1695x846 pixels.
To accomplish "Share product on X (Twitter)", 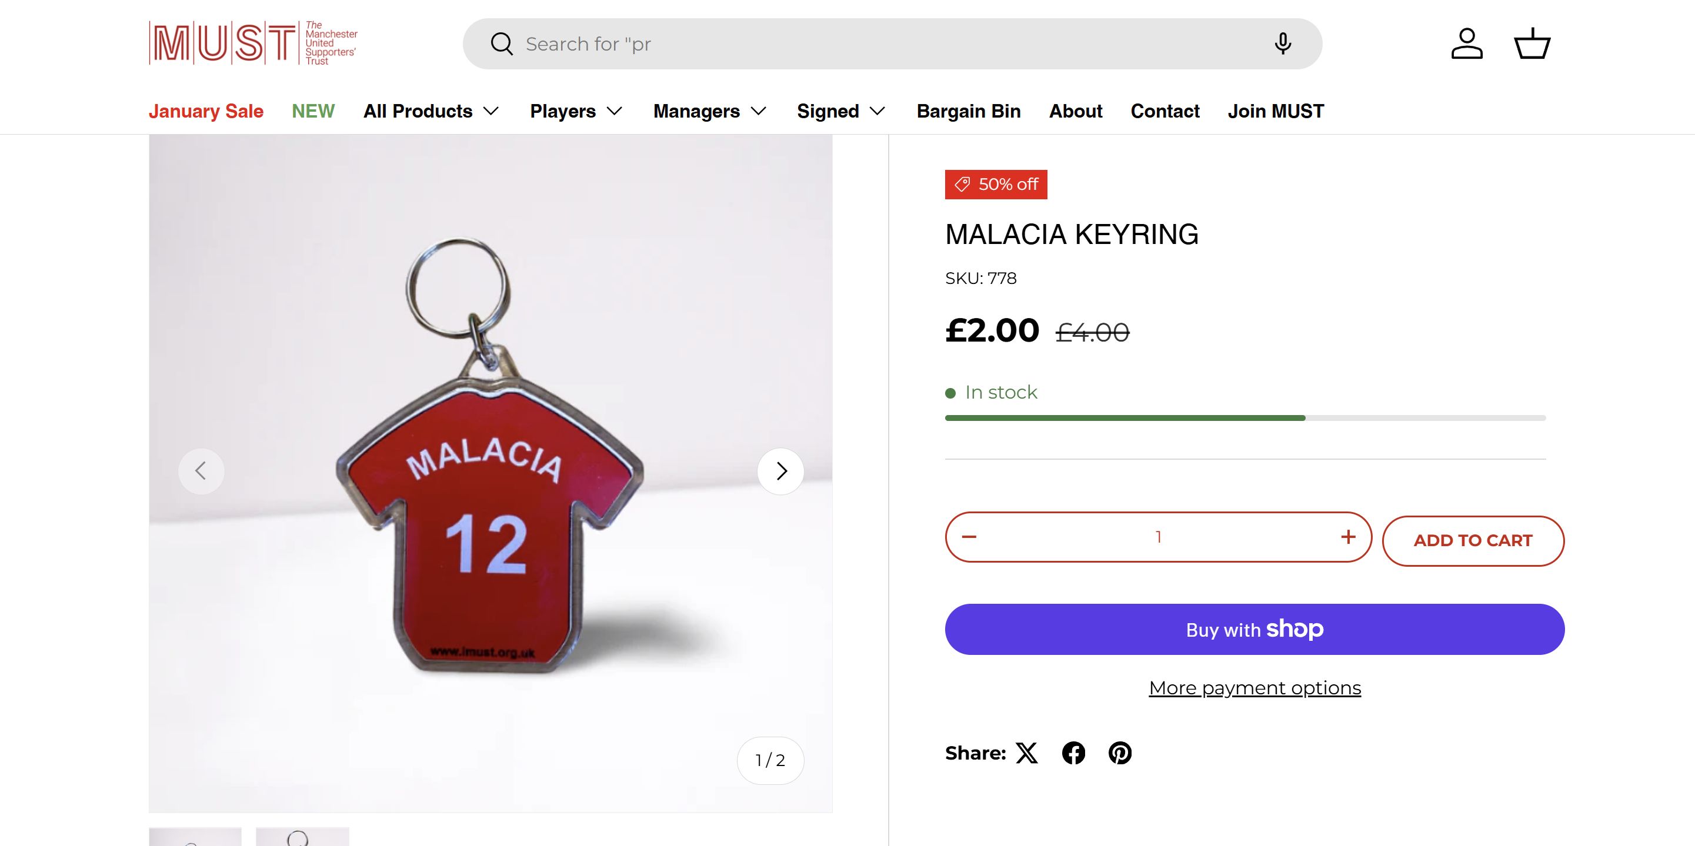I will 1026,753.
